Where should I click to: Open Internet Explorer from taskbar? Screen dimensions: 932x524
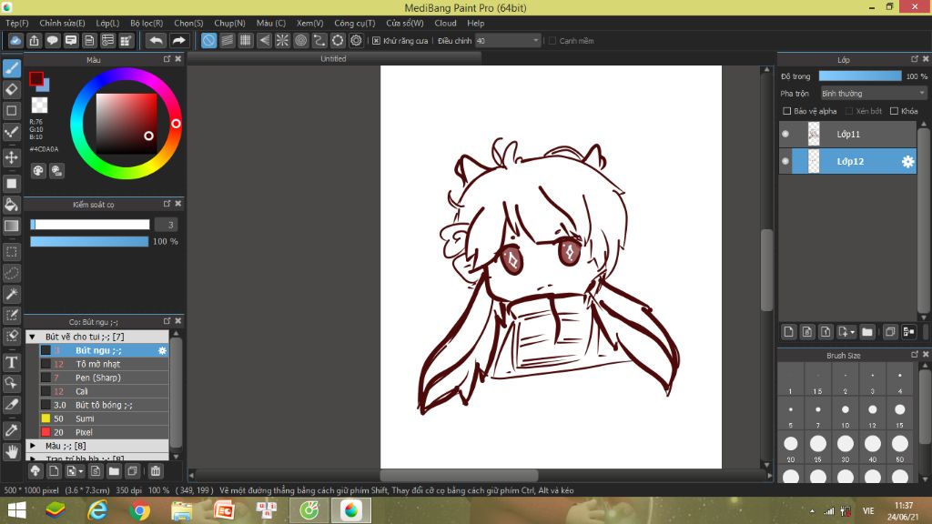point(97,510)
